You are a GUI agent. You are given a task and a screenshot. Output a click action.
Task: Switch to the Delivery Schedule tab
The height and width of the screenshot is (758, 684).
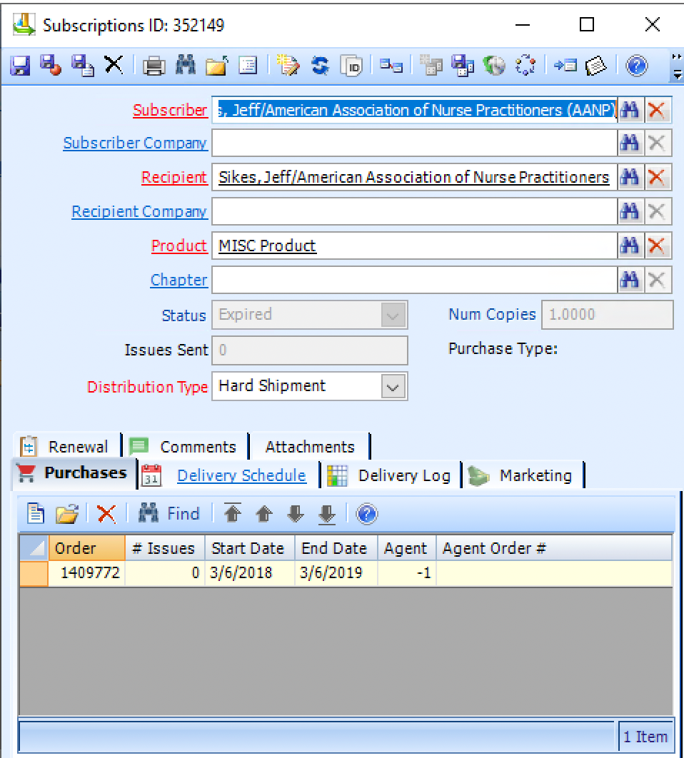click(x=241, y=475)
